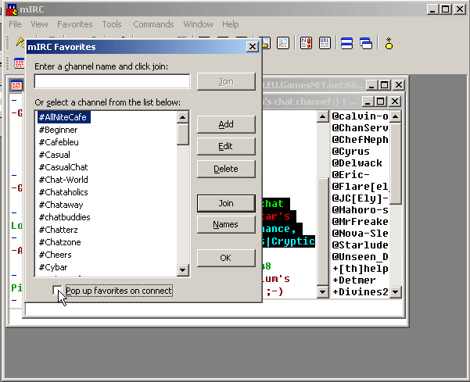Close the mIRC Favorites dialog

pos(253,47)
